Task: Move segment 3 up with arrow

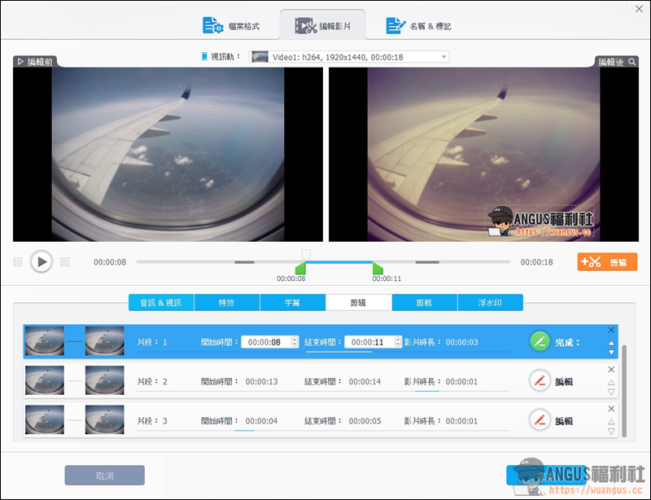Action: pos(611,422)
